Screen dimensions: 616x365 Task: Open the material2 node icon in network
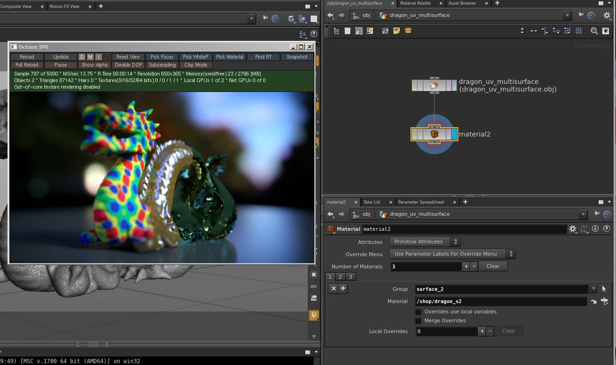434,134
